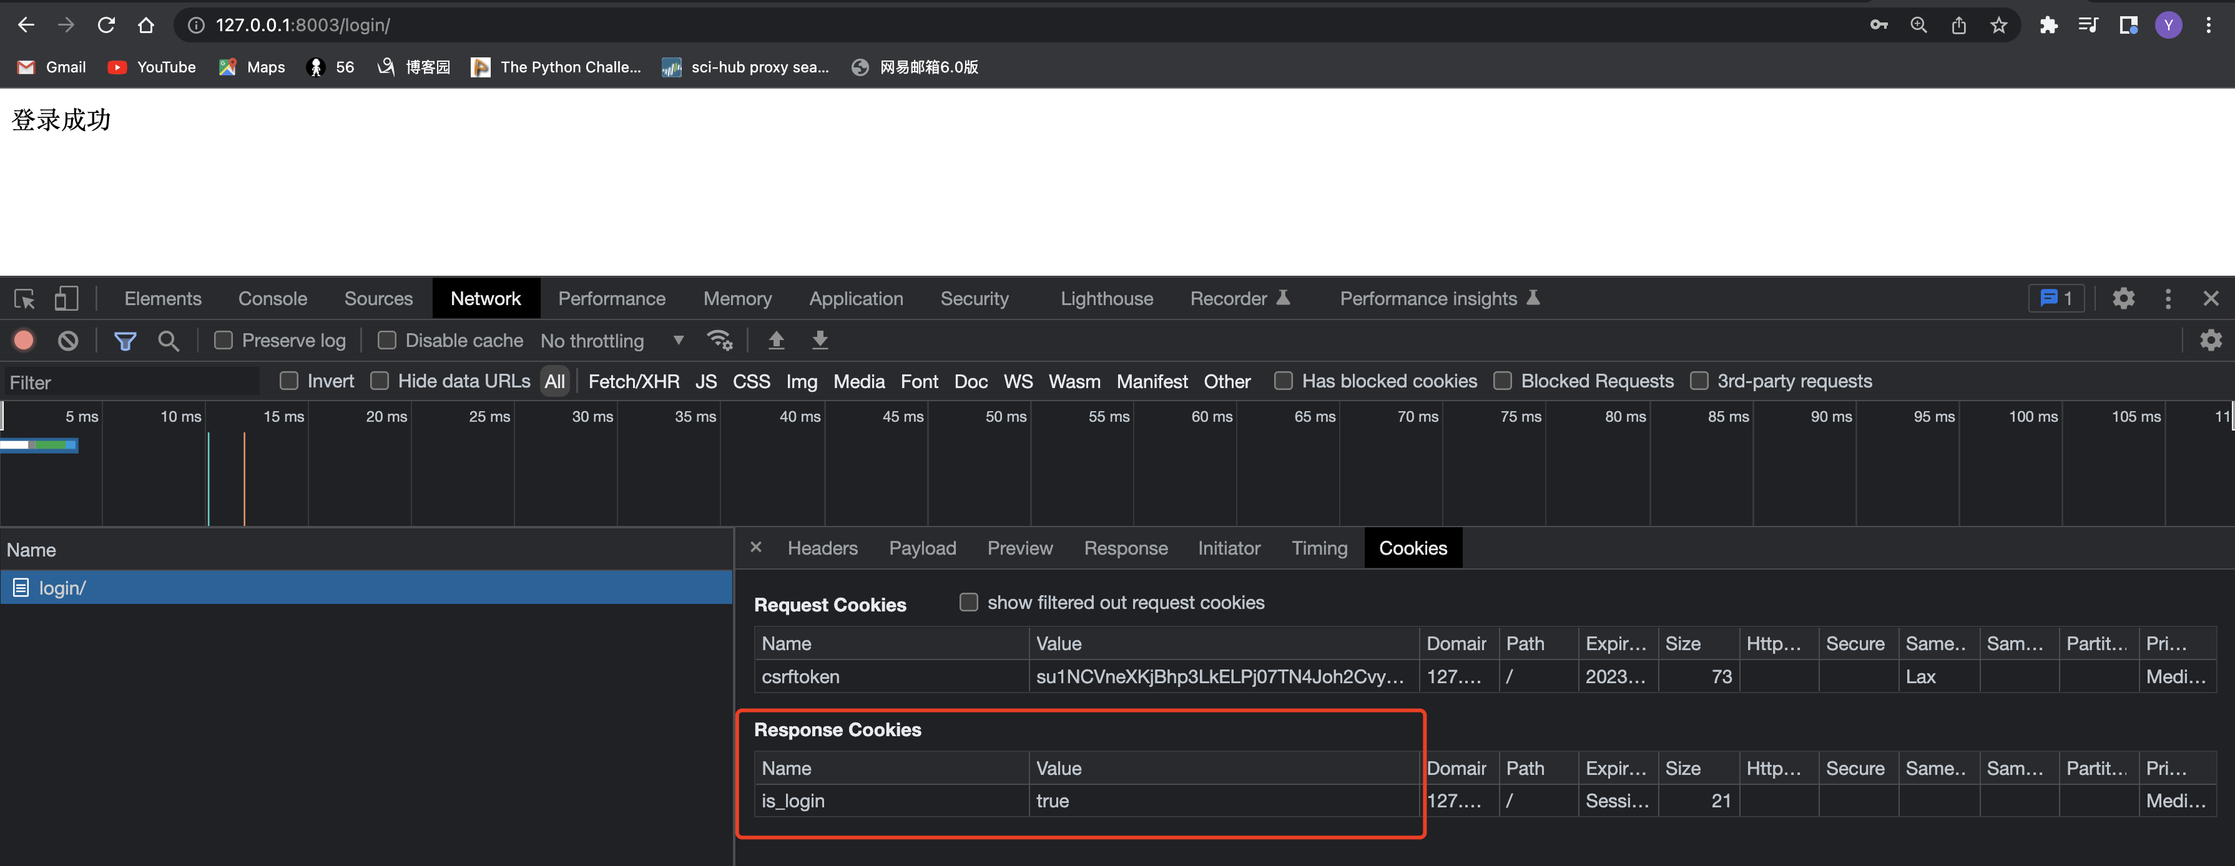Open the YouTube bookmark

coord(152,67)
